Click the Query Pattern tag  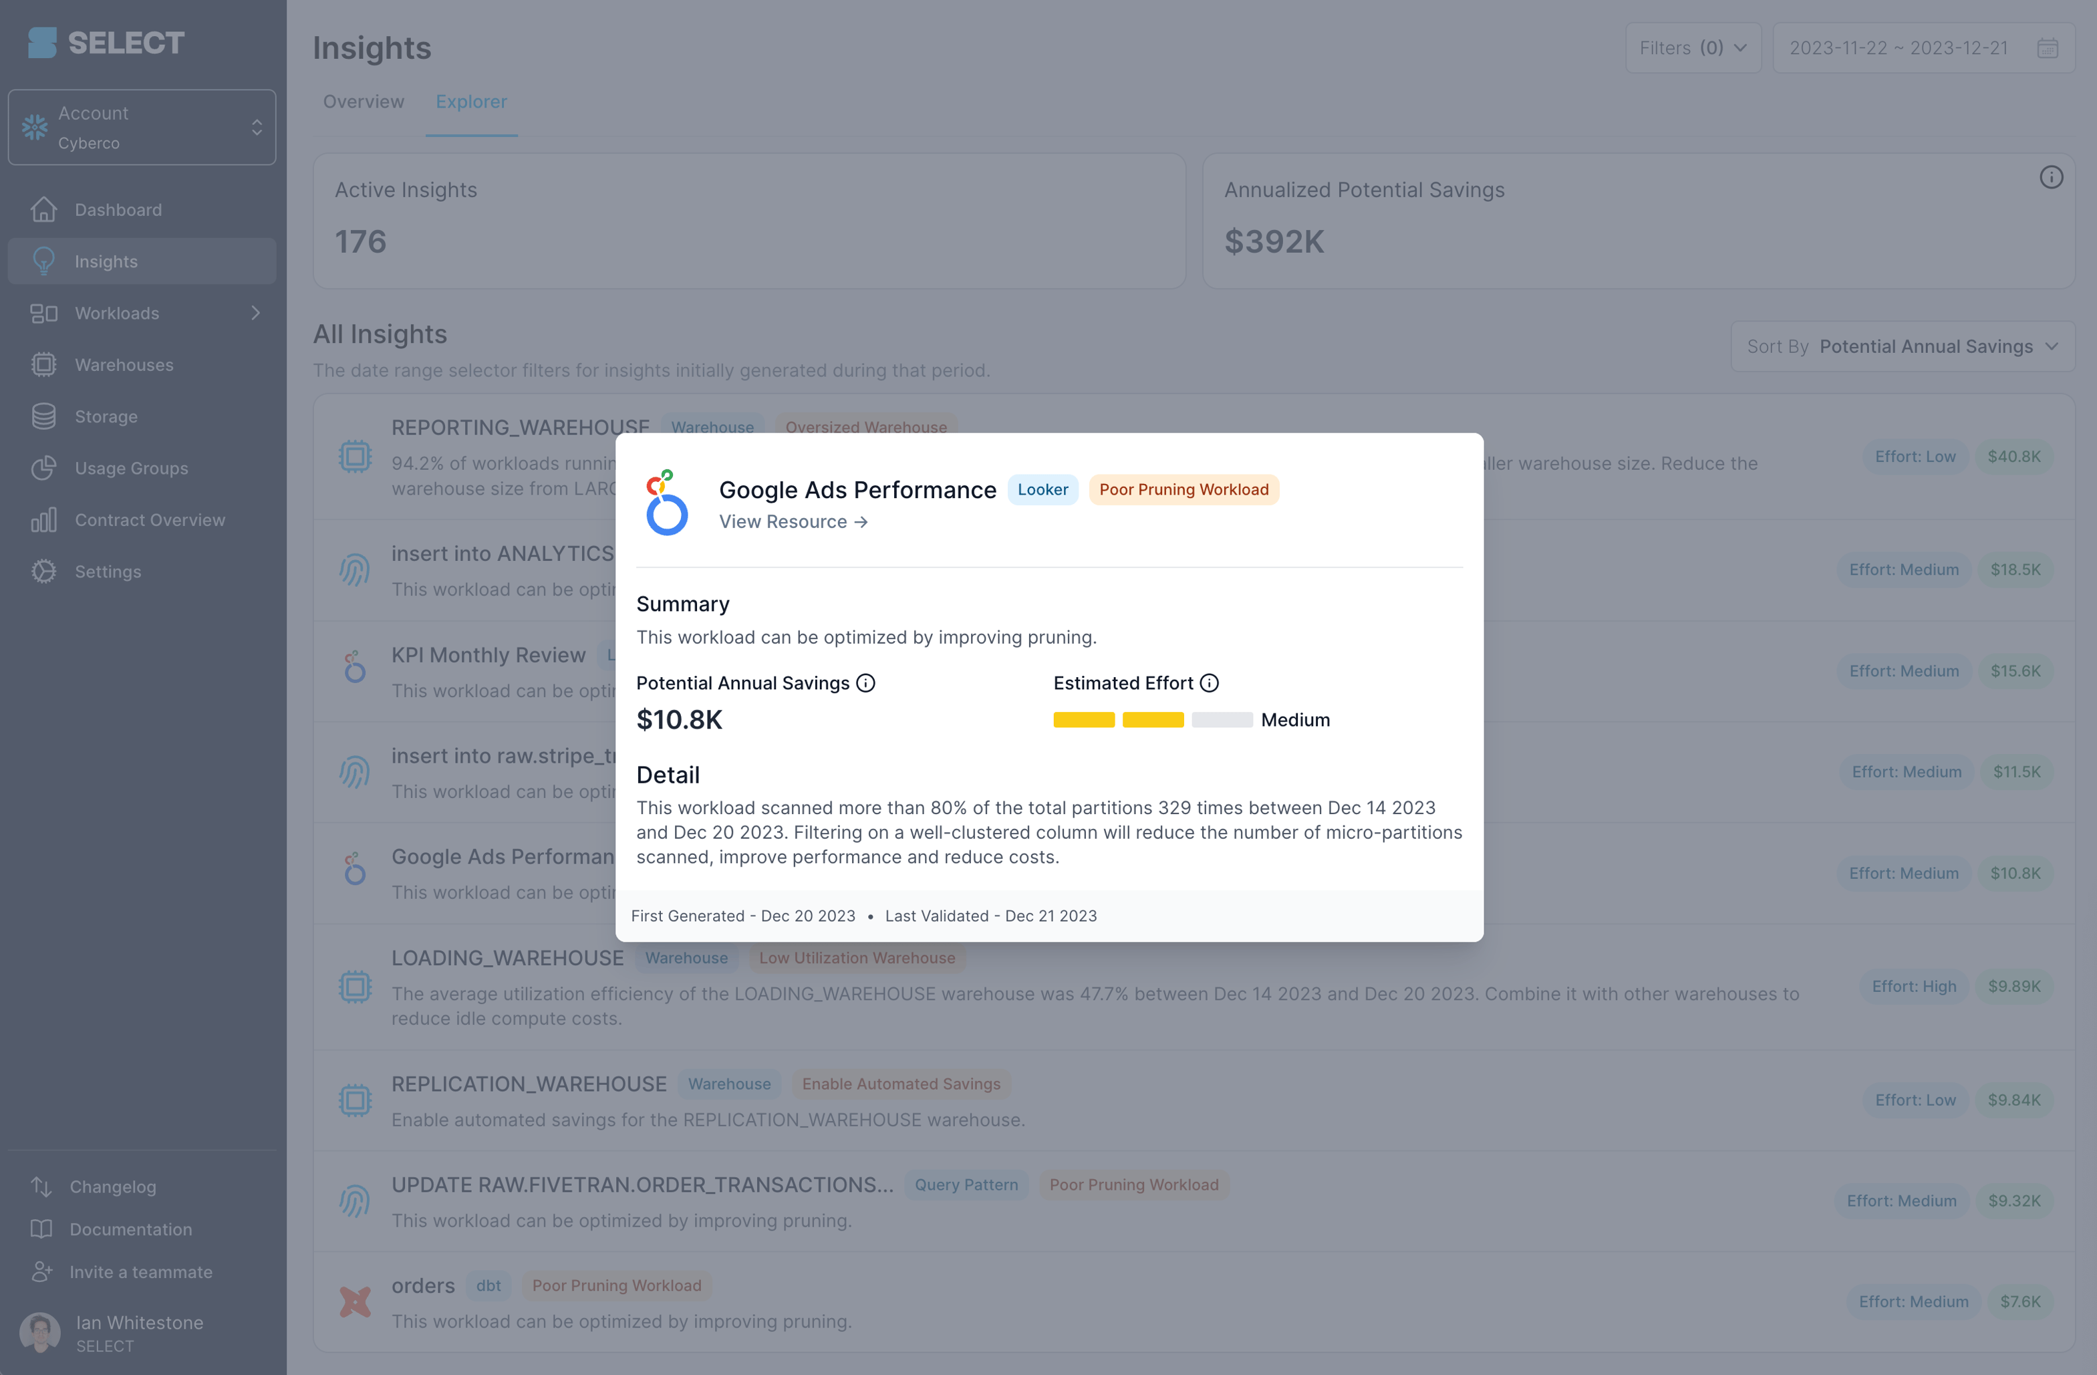(x=966, y=1184)
